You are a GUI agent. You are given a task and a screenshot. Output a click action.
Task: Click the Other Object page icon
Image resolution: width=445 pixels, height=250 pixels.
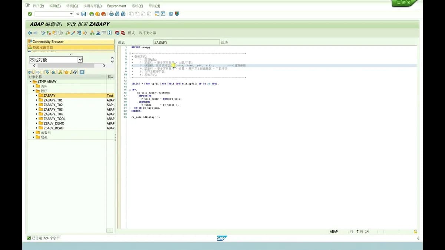[55, 33]
